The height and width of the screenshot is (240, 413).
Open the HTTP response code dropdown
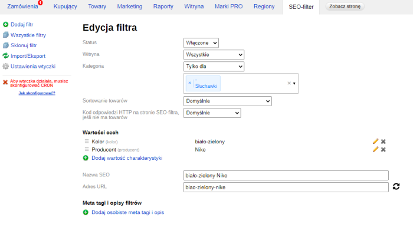point(212,113)
